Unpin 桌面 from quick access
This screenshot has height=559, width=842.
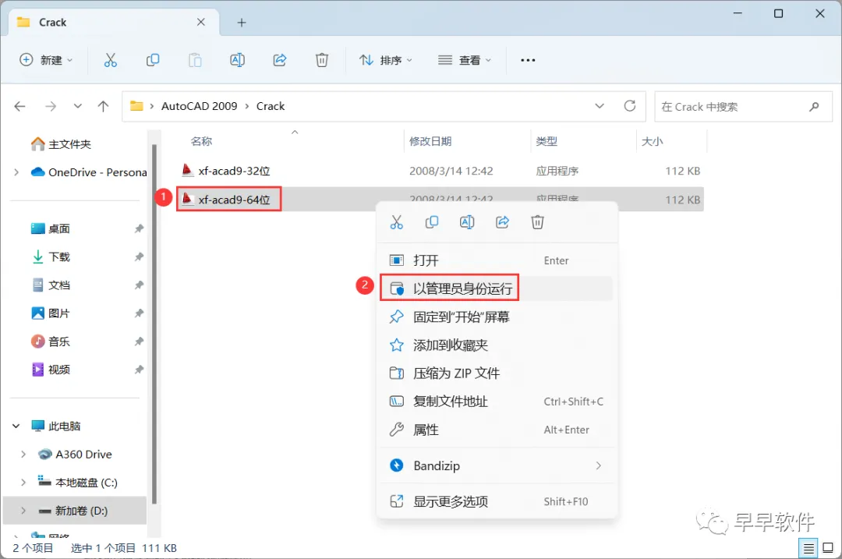click(x=139, y=228)
